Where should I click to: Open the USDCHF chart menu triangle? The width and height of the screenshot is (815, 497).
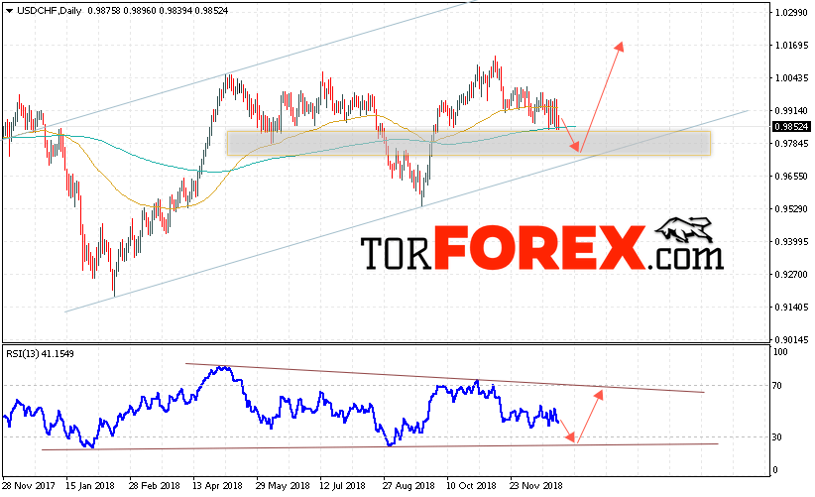click(9, 12)
